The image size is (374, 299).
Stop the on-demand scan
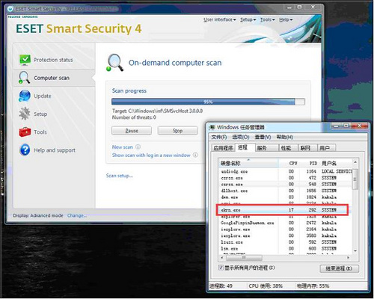click(x=178, y=131)
